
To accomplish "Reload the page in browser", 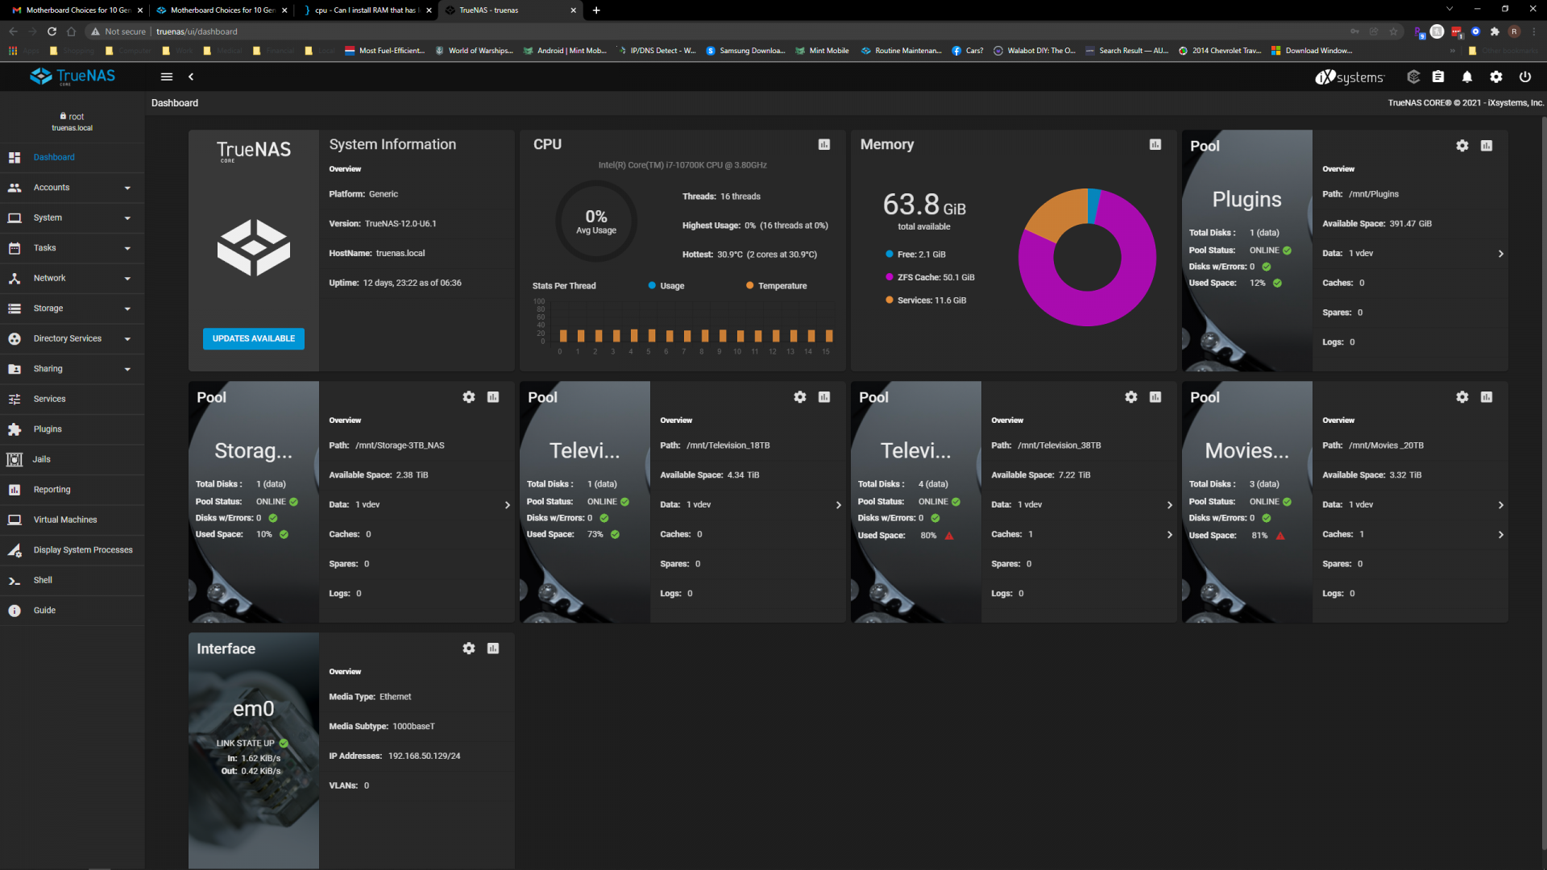I will (52, 31).
